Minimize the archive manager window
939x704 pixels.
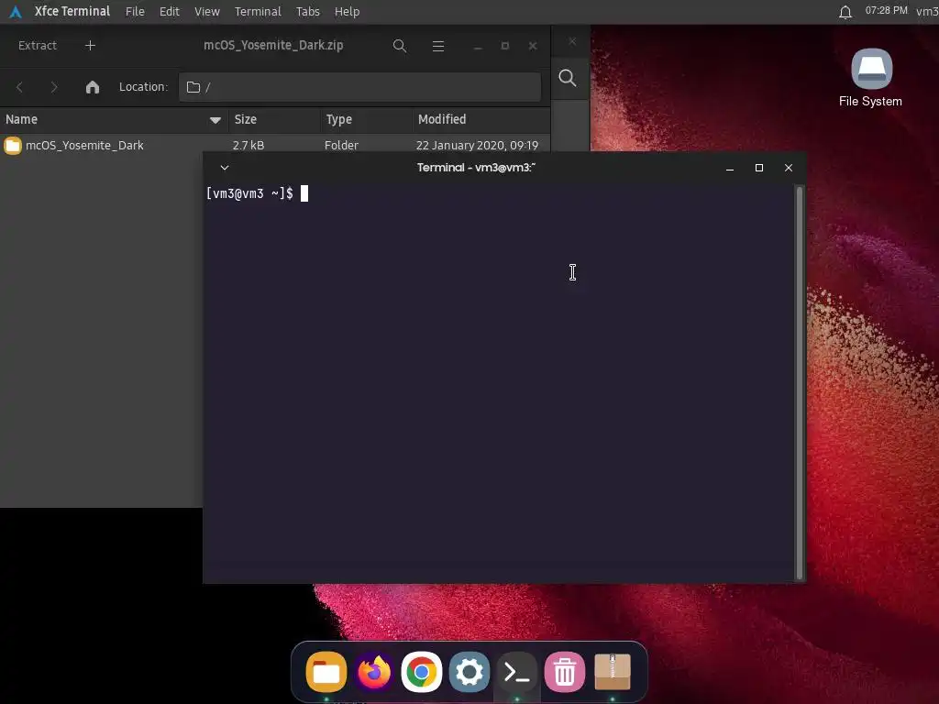(478, 46)
